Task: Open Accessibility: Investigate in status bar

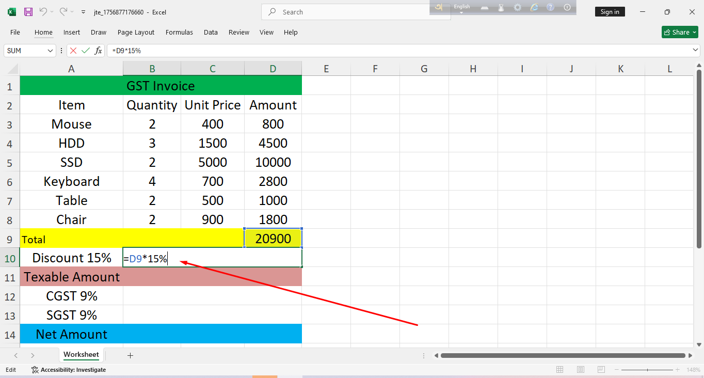Action: pyautogui.click(x=69, y=370)
